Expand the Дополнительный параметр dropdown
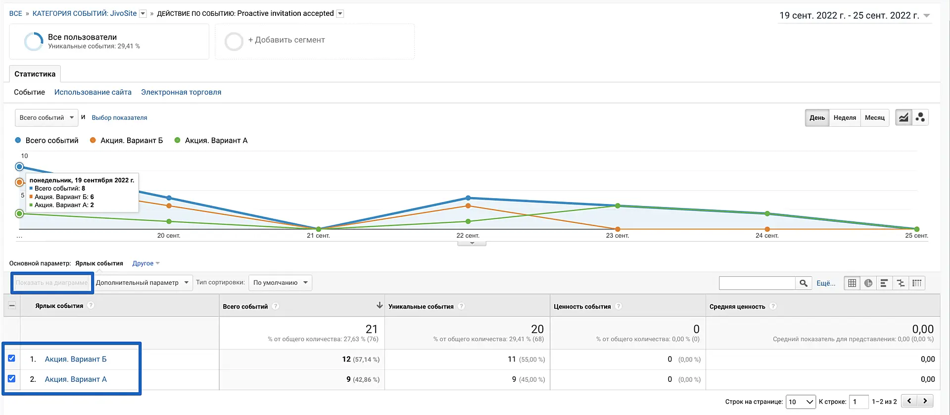The height and width of the screenshot is (415, 950). [x=142, y=283]
